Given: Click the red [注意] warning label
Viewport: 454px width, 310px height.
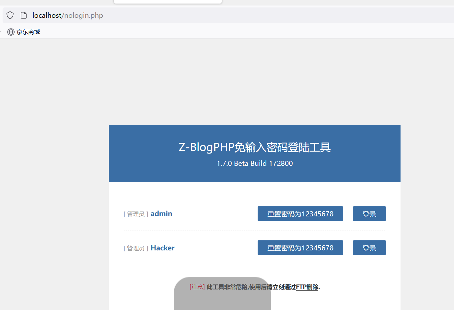Looking at the screenshot, I should [197, 287].
